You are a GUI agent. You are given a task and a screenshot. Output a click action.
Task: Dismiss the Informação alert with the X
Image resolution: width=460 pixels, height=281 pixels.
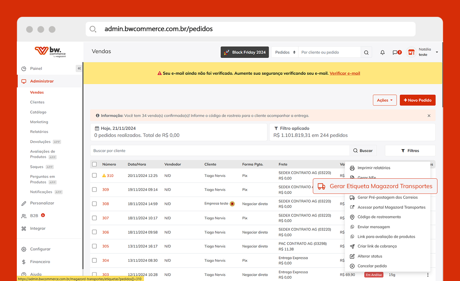point(429,115)
